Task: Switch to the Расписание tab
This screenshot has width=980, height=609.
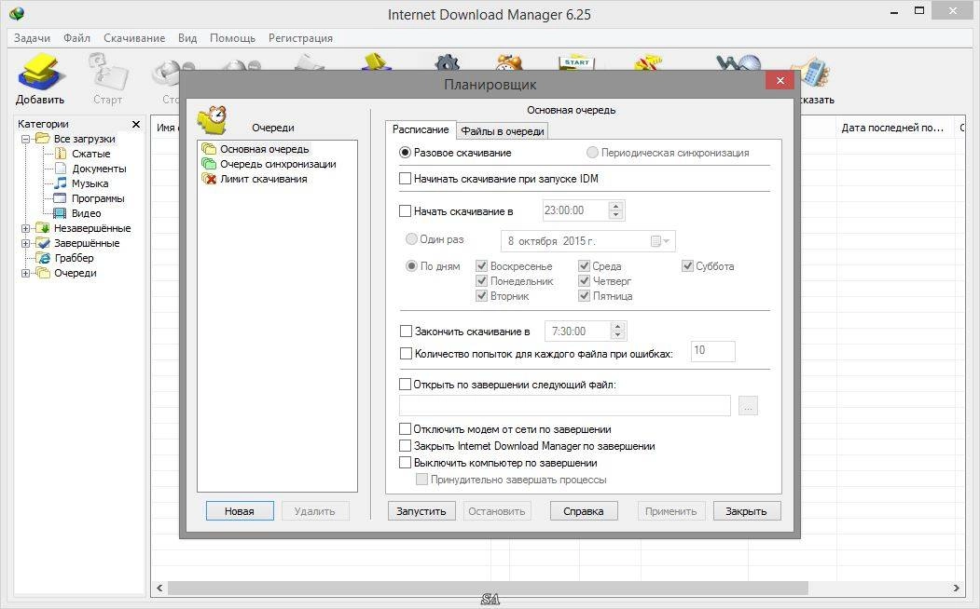Action: 421,129
